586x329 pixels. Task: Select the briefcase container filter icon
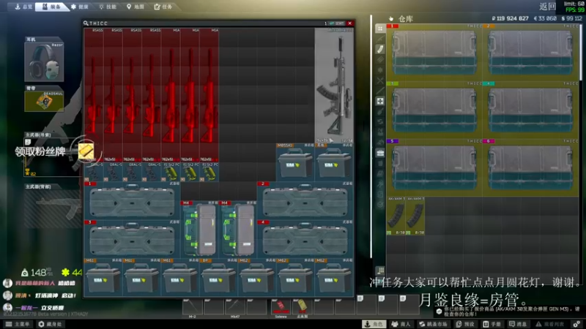[x=380, y=153]
